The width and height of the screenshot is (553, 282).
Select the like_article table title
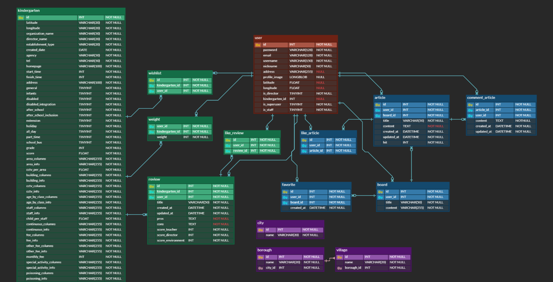[x=310, y=133]
